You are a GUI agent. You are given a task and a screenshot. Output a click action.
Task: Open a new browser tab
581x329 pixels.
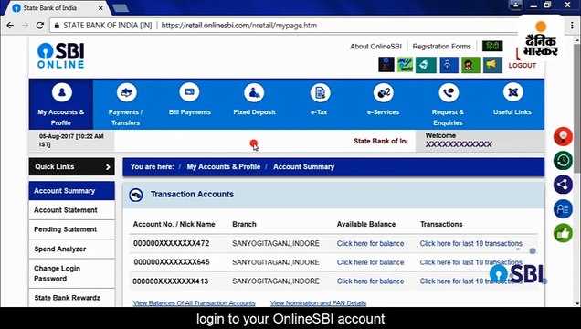[x=120, y=8]
